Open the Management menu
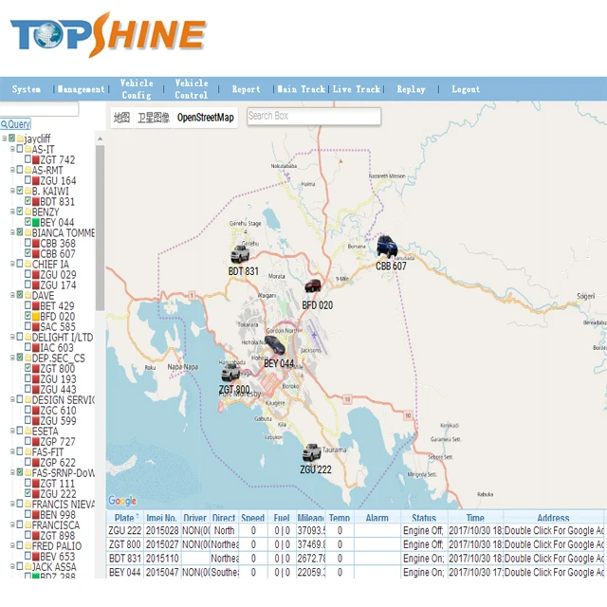Image resolution: width=607 pixels, height=607 pixels. pos(81,89)
